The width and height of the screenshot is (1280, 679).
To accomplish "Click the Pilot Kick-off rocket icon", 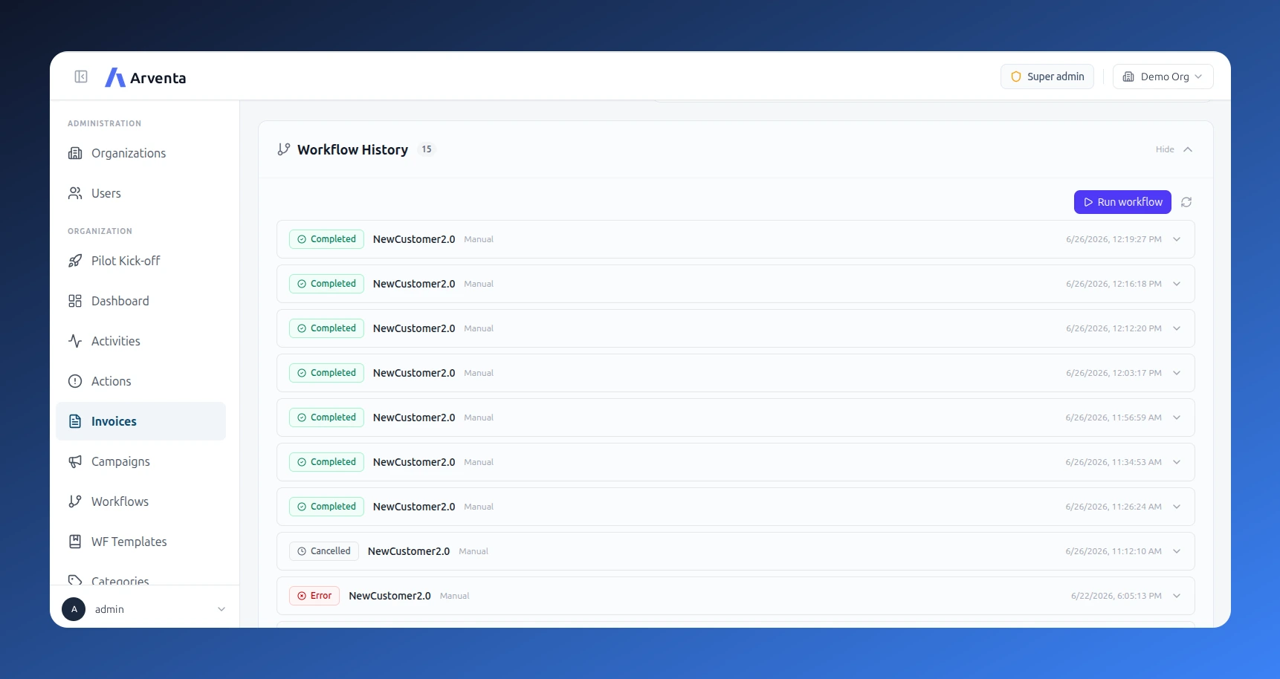I will 75,261.
